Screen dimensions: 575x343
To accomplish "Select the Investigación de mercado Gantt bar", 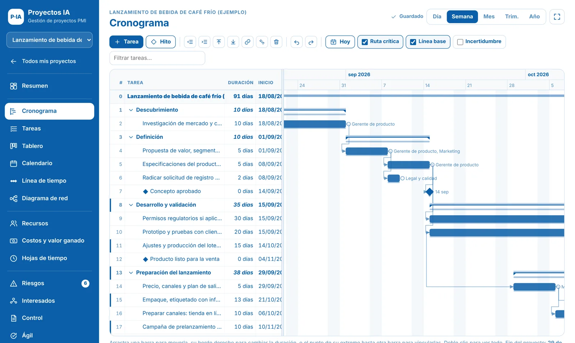I will coord(315,124).
